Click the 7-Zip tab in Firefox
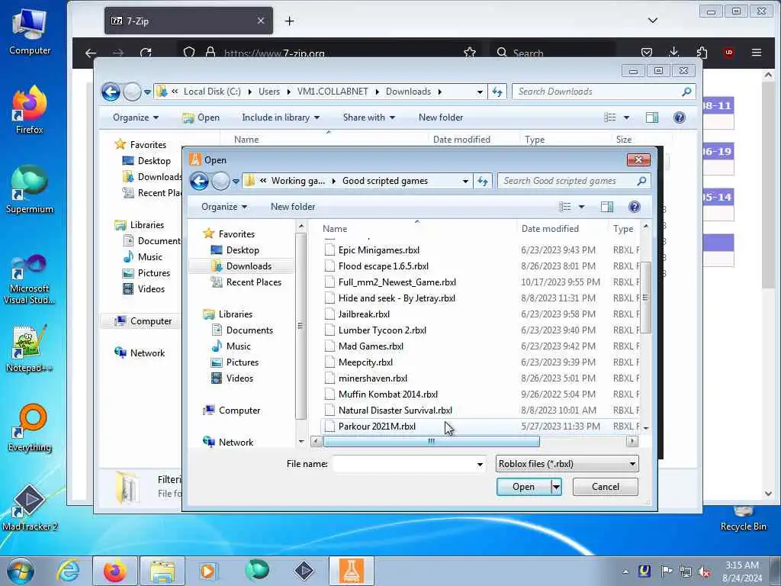 [x=188, y=21]
